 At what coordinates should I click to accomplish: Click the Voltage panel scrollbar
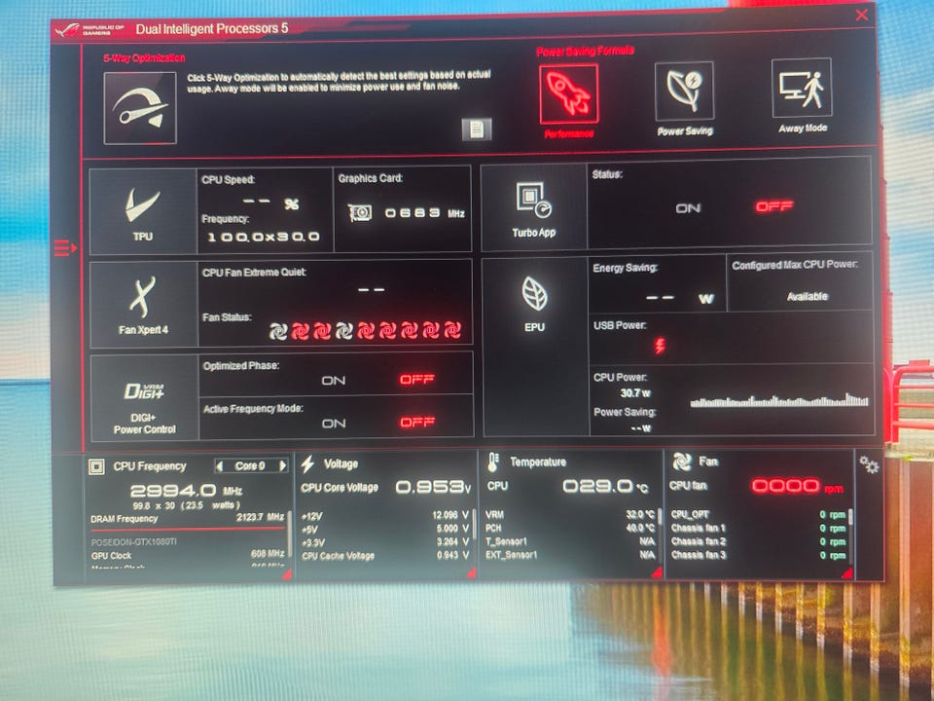(474, 524)
